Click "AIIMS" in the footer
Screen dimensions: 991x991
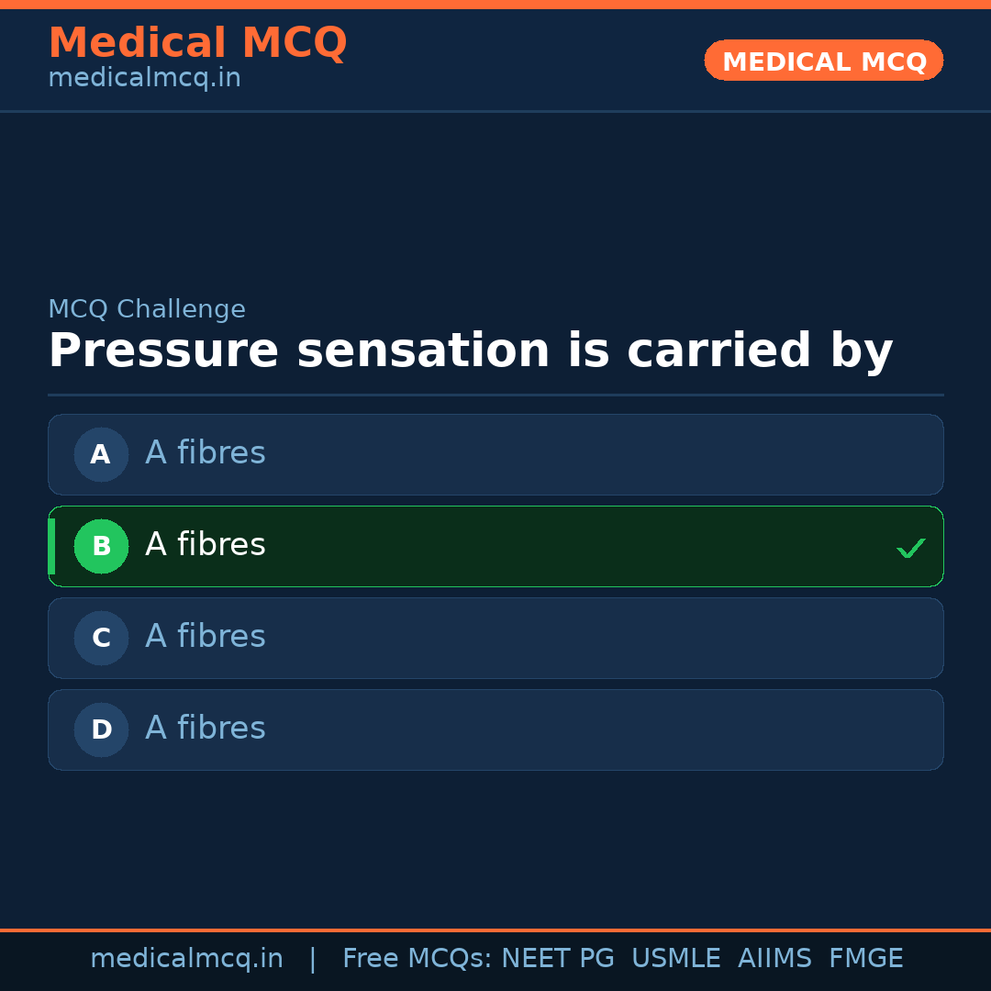(774, 959)
